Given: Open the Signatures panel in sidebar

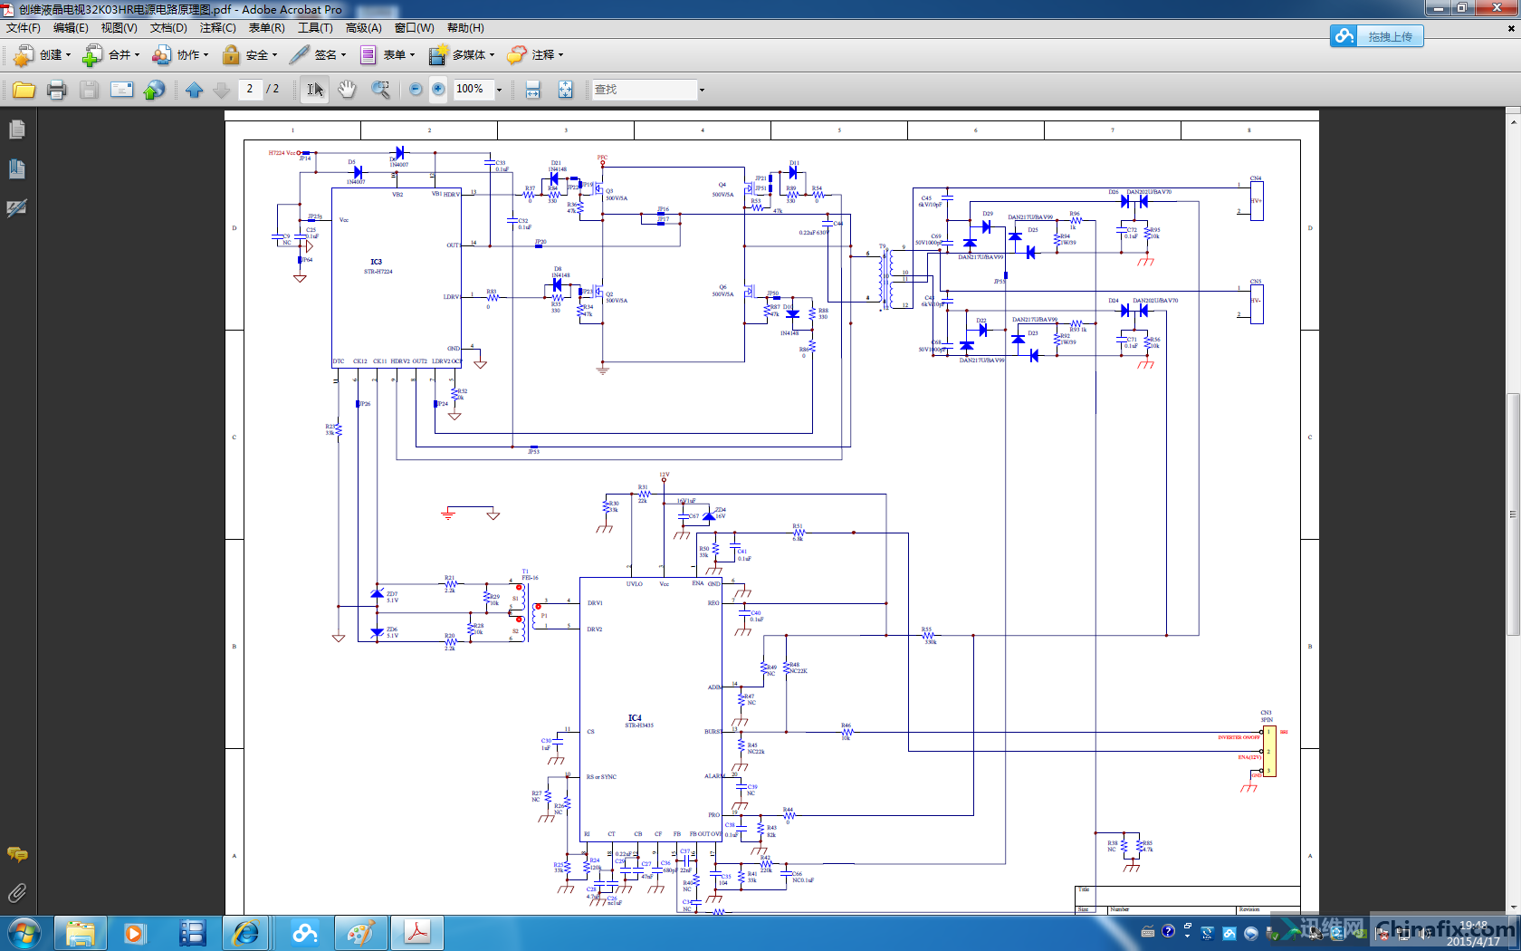Looking at the screenshot, I should (16, 208).
